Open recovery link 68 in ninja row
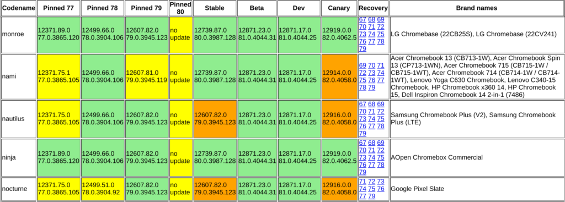The height and width of the screenshot is (202, 565). pos(371,143)
